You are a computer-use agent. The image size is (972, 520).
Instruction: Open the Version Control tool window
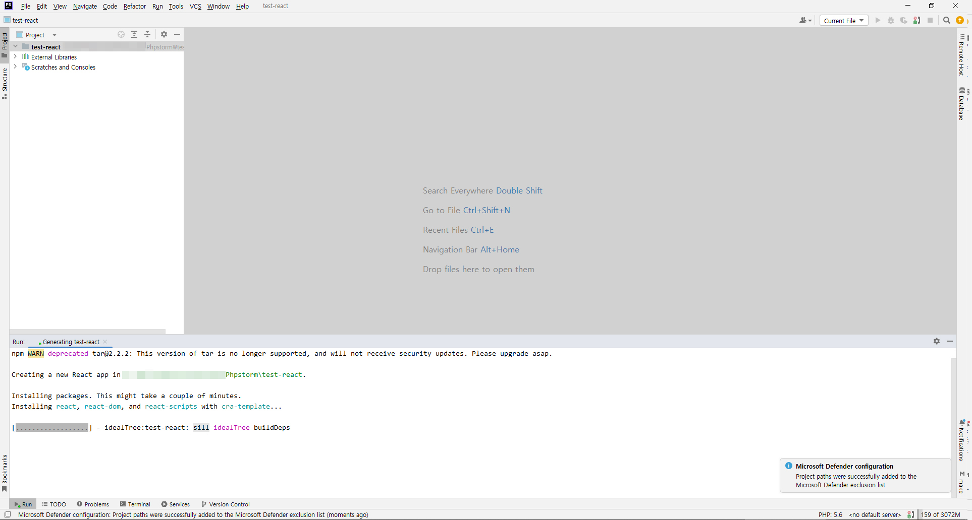pos(226,504)
